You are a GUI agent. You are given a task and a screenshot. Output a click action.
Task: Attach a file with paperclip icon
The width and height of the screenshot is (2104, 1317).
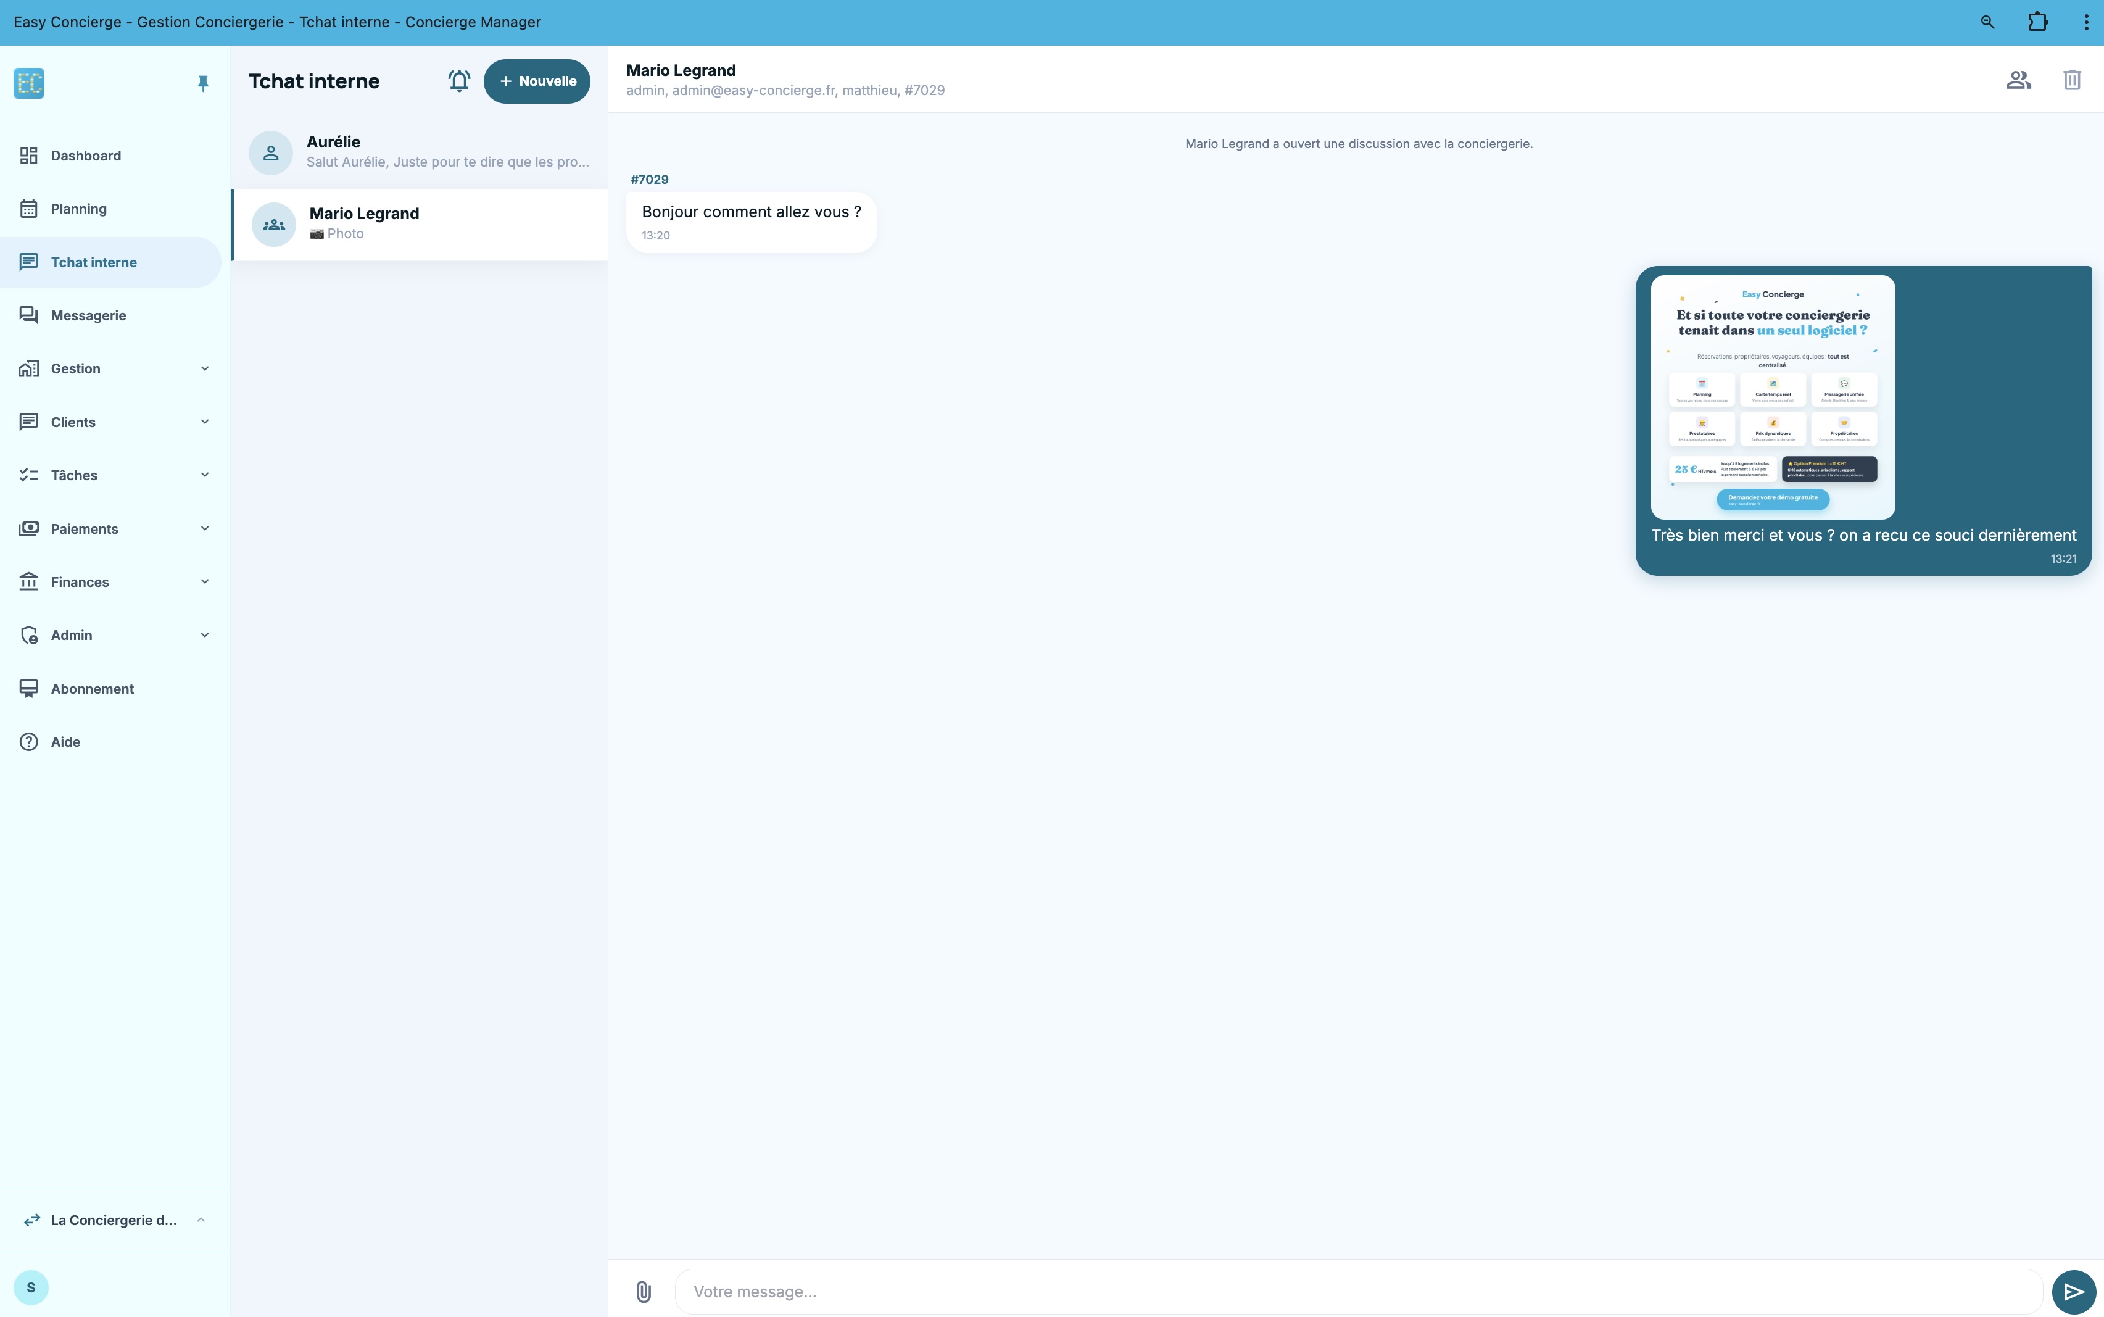coord(644,1292)
